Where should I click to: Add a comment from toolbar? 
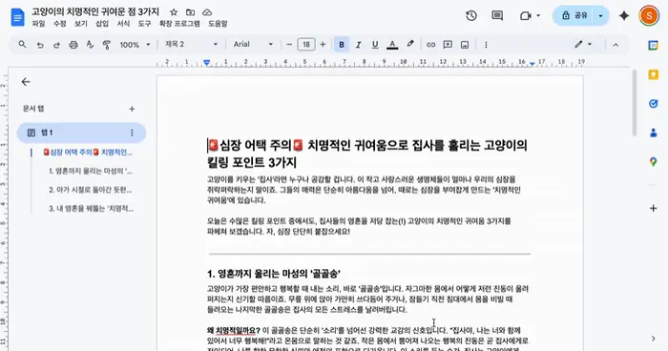click(448, 44)
